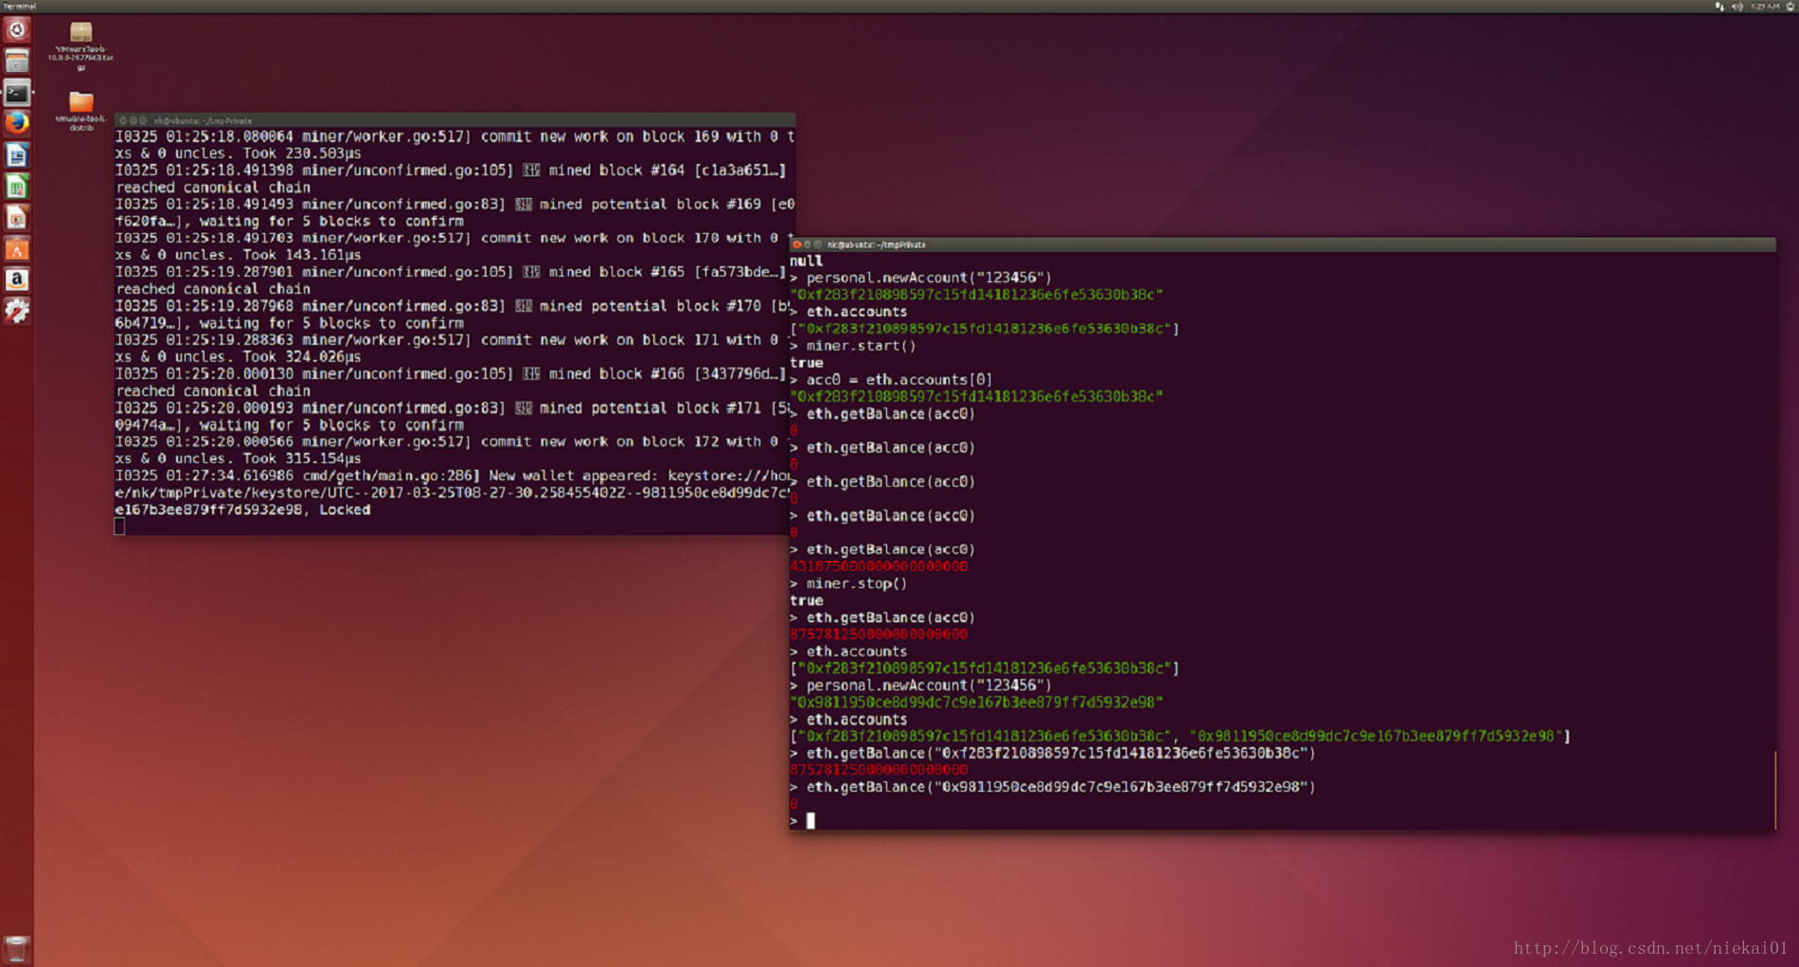Open LibreOffice Writer from launcher

click(16, 155)
